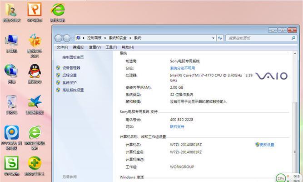Viewport: 303px width, 182px height.
Task: Open the PPTV desktop shortcut
Action: [11, 134]
